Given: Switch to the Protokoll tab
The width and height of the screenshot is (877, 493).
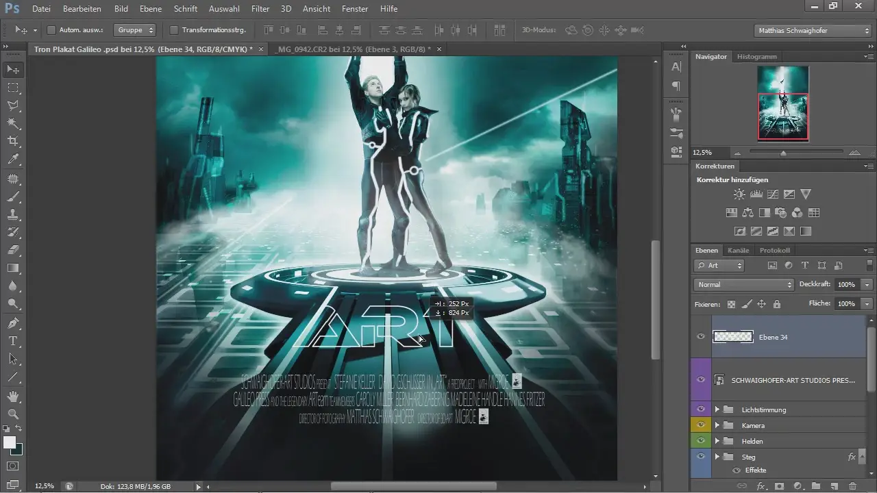Looking at the screenshot, I should pos(775,251).
